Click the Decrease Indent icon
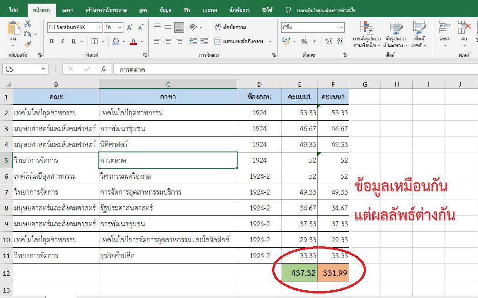 [x=193, y=41]
